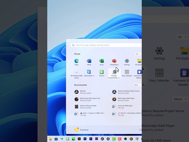Viewport: 189px width, 142px height.
Task: Click the File Explorer taskbar icon
Action: (x=50, y=139)
